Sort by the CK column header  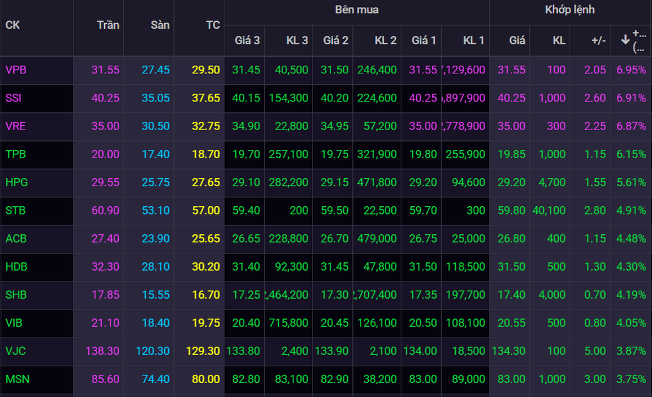(x=13, y=25)
